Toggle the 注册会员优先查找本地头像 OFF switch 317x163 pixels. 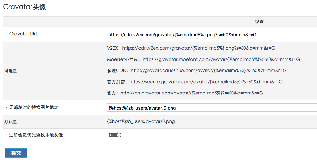115,135
